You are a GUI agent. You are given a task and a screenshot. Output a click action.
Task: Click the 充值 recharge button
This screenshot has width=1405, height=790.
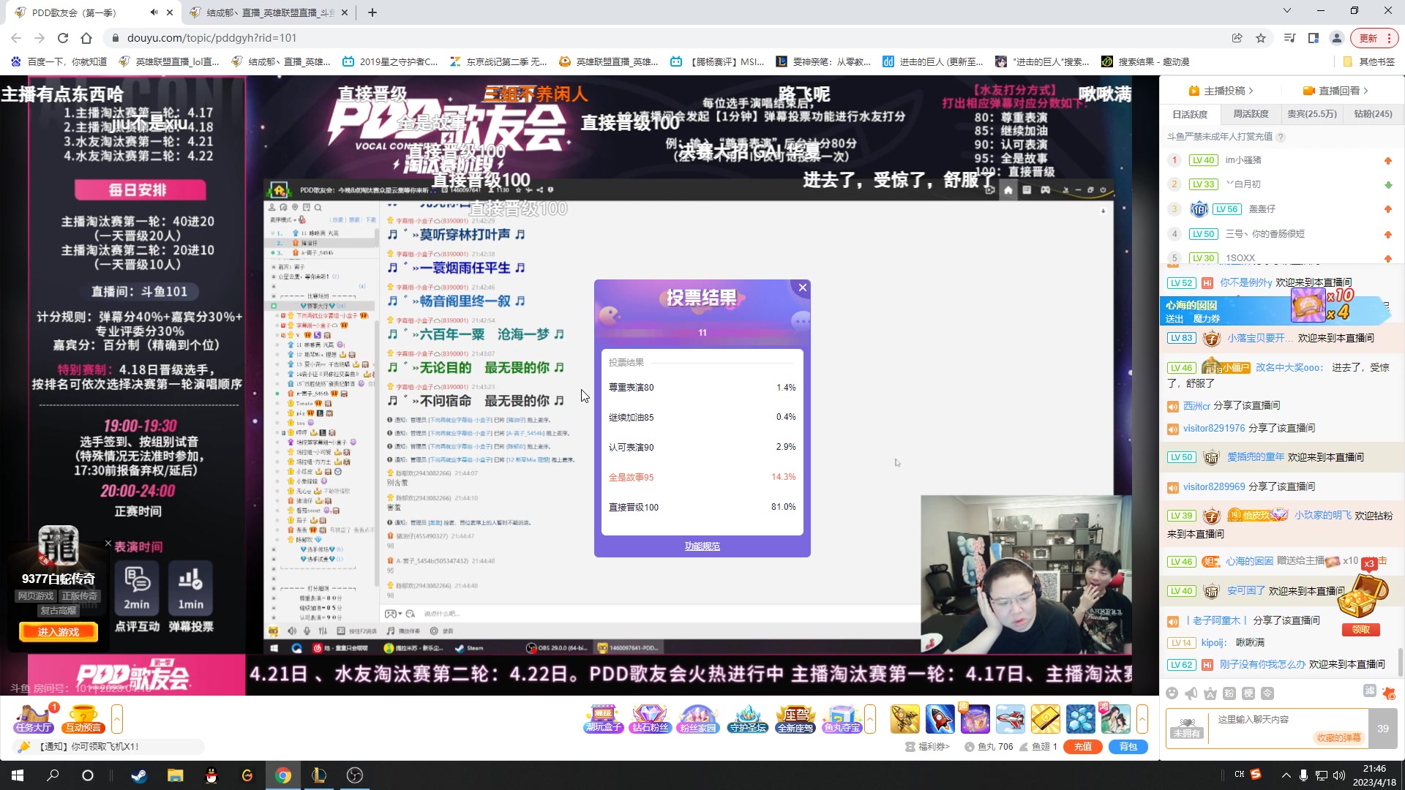[1083, 747]
